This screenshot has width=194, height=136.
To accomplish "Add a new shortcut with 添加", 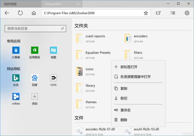I will click(x=35, y=99).
